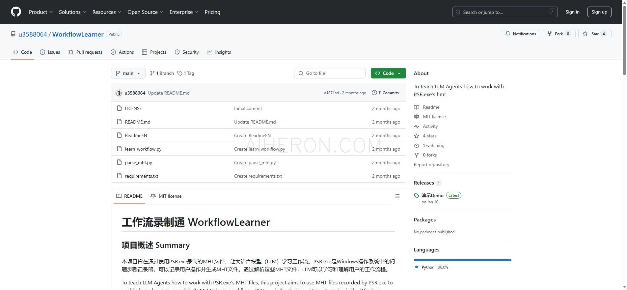View the 1 Branch list

(x=162, y=73)
